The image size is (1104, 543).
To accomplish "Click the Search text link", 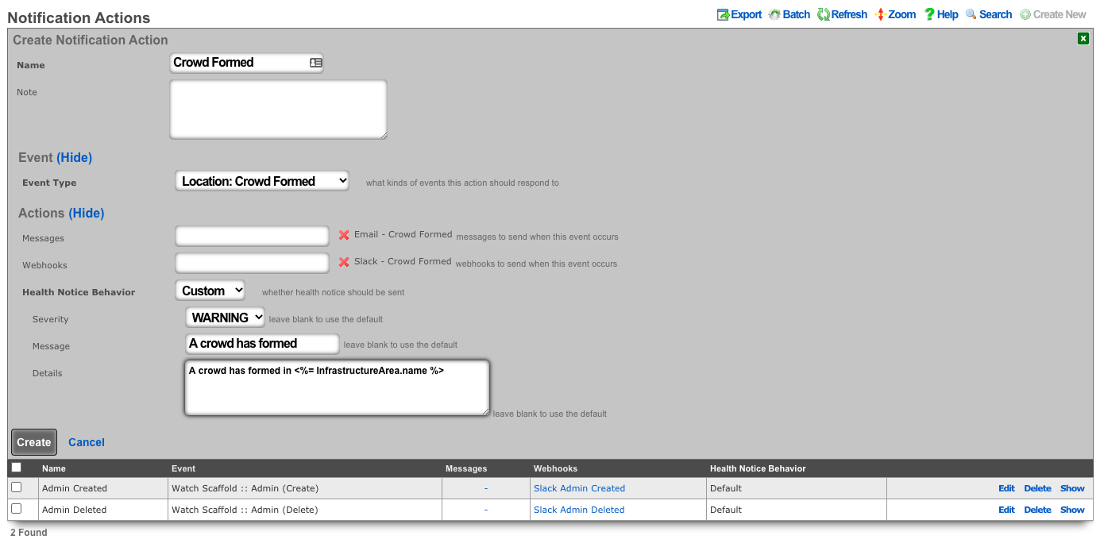I will 995,14.
